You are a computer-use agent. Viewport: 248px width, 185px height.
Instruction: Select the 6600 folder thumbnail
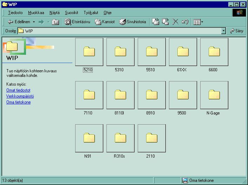coord(214,52)
